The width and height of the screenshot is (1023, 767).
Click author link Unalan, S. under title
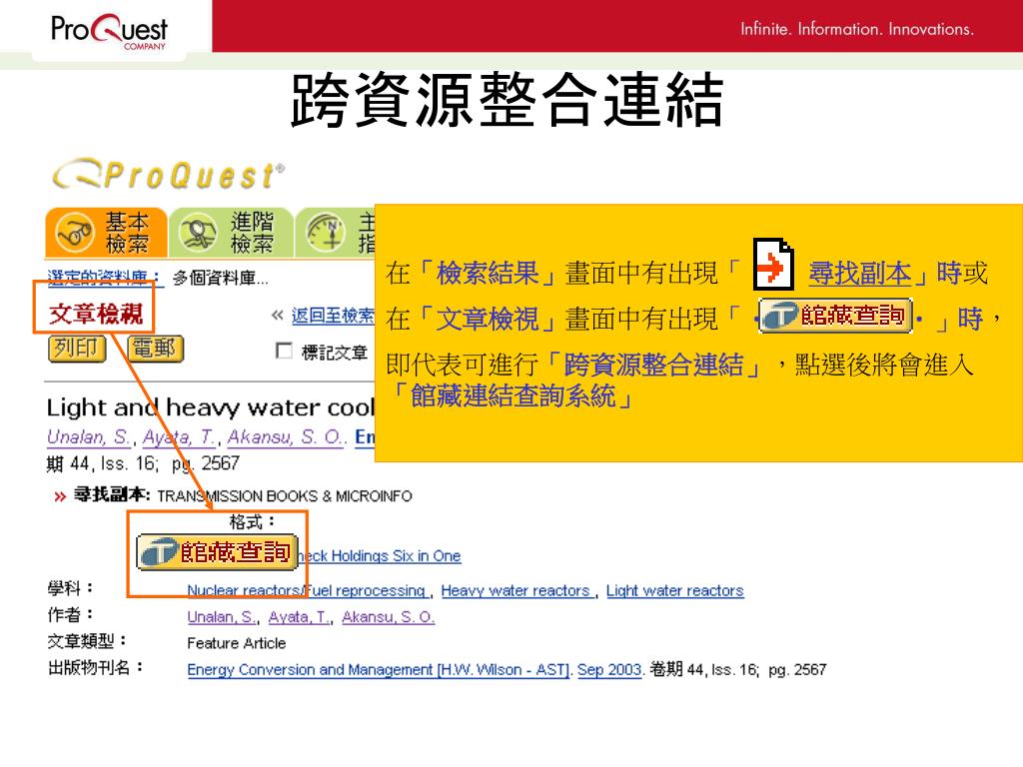coord(88,437)
